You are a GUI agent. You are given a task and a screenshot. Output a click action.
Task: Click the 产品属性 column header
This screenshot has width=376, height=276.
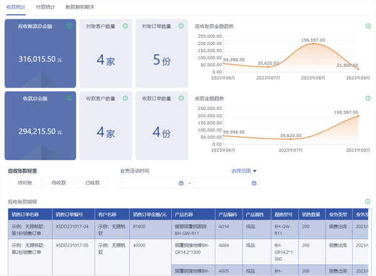(256, 215)
